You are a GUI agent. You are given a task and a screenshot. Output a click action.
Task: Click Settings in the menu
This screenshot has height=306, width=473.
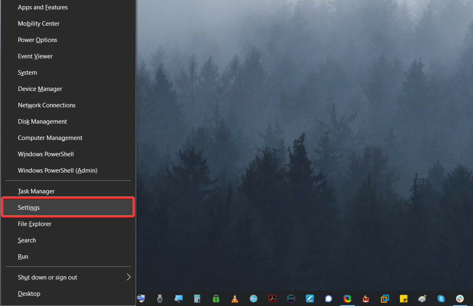click(68, 207)
